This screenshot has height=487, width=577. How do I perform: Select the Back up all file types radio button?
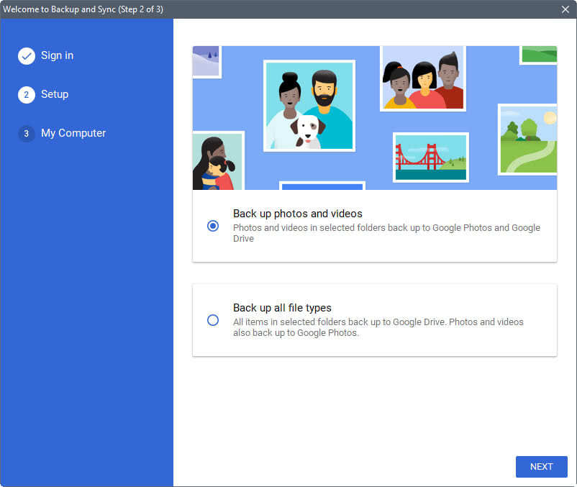tap(213, 320)
